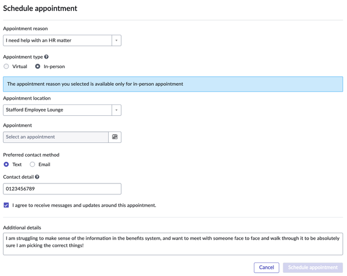Choose Email as preferred contact method

click(32, 165)
